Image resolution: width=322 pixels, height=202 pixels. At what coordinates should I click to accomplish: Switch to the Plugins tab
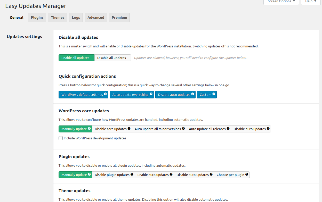37,18
